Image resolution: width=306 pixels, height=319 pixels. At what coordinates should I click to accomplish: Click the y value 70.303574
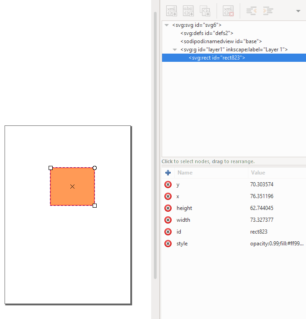point(262,184)
